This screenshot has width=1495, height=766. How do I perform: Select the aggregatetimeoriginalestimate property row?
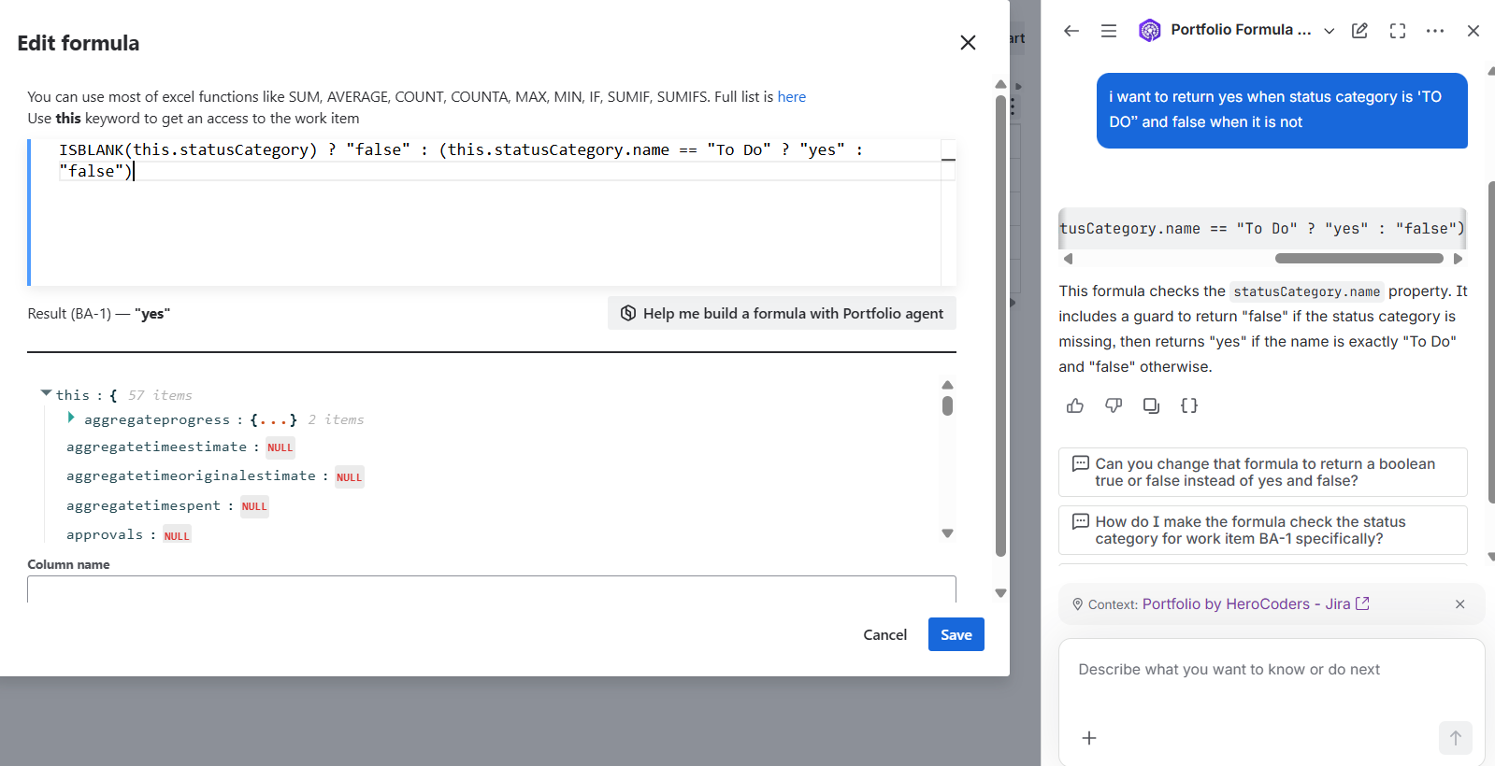[215, 476]
